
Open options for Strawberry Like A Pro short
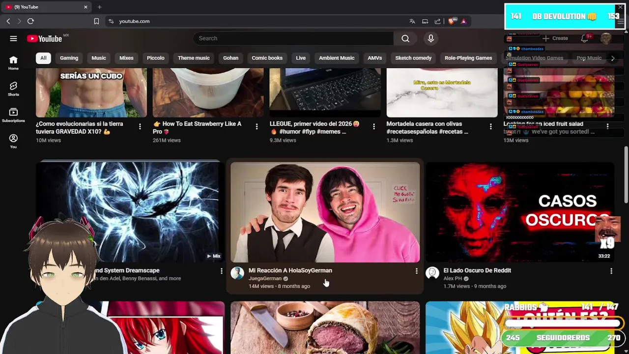(257, 127)
